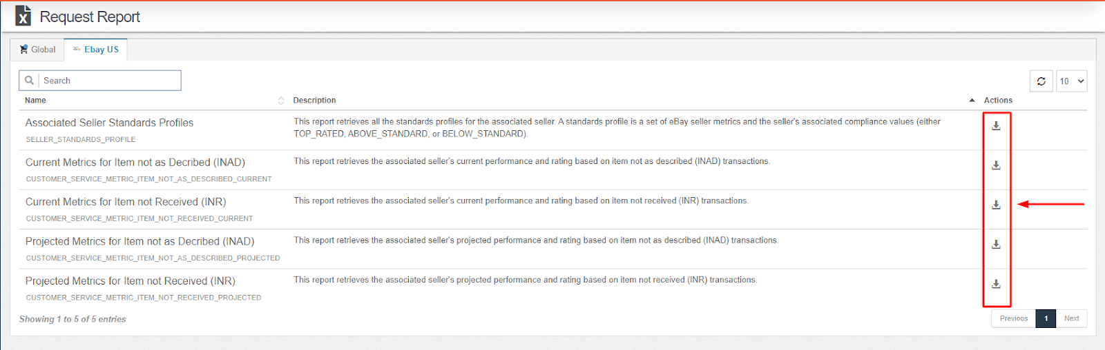Download Projected Metrics INR report
Image resolution: width=1105 pixels, height=350 pixels.
996,284
